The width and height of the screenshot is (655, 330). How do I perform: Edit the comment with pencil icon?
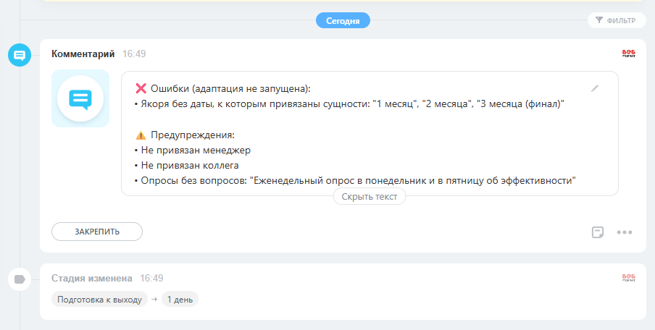tap(595, 88)
